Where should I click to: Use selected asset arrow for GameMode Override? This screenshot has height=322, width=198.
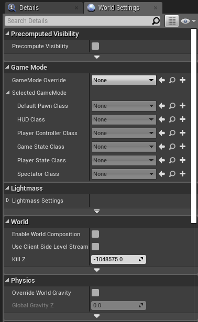point(162,80)
